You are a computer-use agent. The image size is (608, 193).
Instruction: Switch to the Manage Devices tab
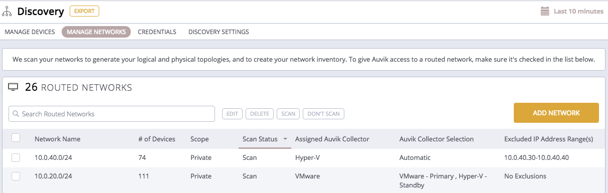tap(30, 32)
